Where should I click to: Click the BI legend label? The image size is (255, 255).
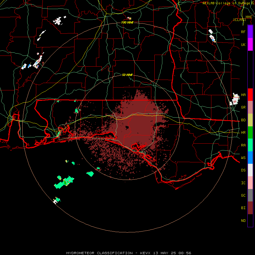243,208
